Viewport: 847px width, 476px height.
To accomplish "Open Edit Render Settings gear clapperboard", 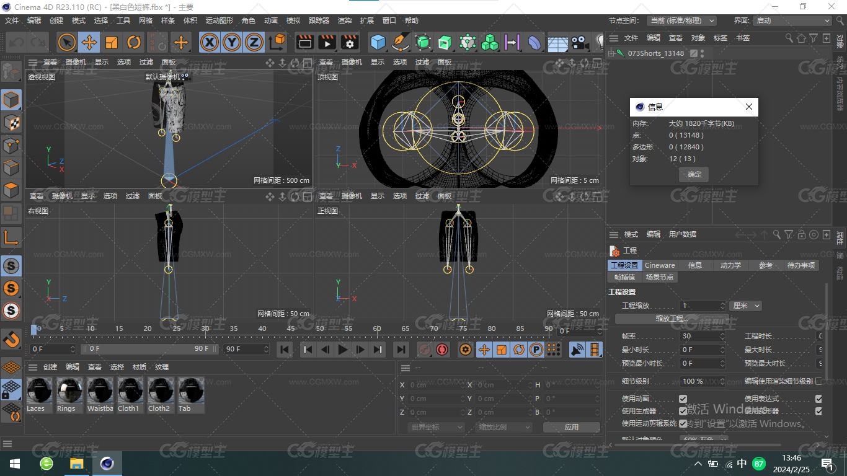I will tap(350, 42).
